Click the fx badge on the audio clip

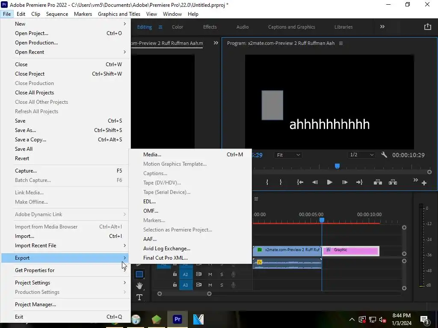coord(260,262)
